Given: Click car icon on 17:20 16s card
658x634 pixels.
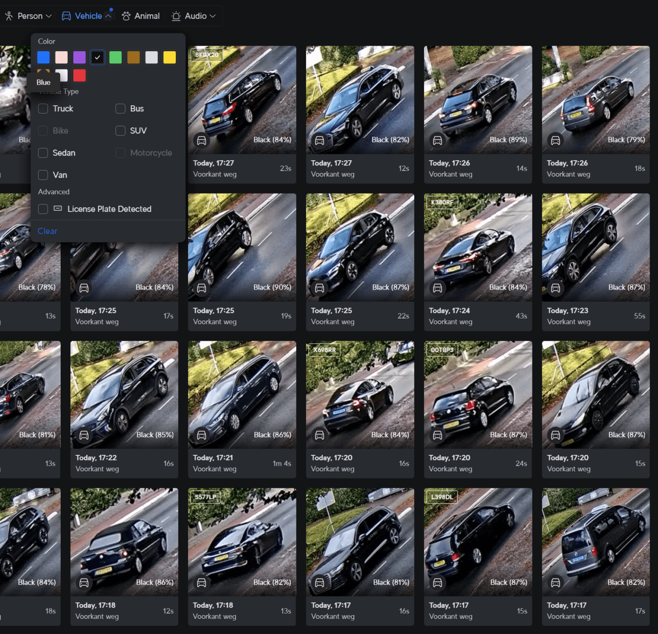Looking at the screenshot, I should tap(320, 436).
